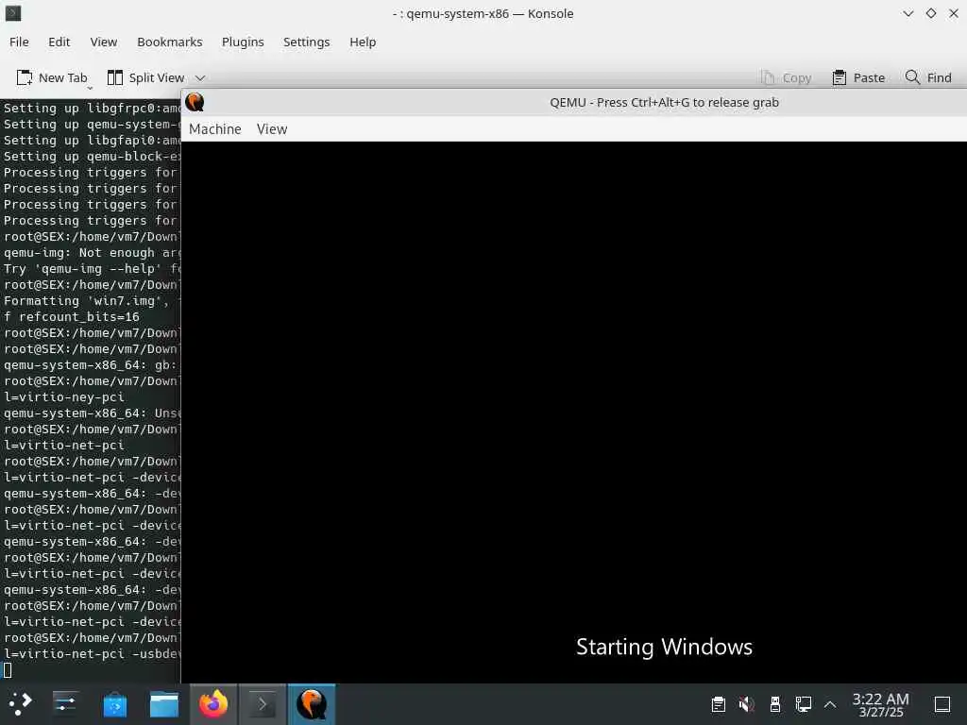967x725 pixels.
Task: Open System Settings from the taskbar
Action: click(x=65, y=704)
